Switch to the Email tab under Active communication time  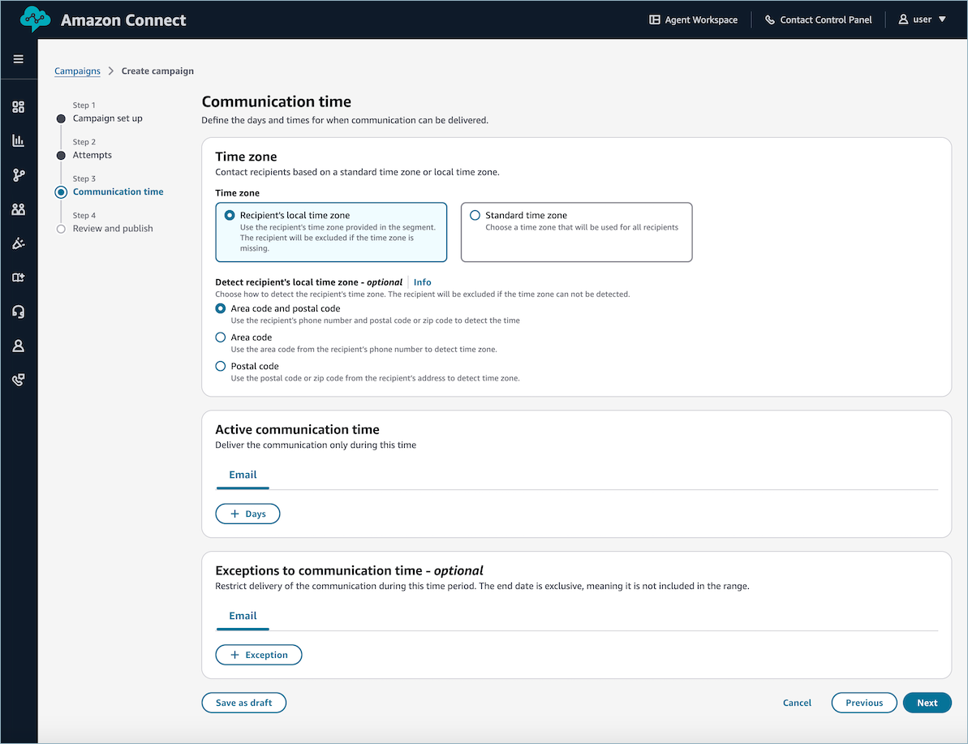tap(243, 475)
